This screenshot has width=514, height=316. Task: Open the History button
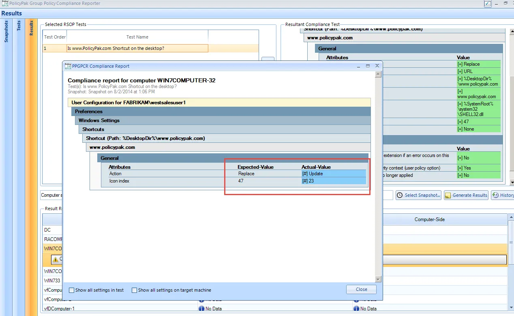point(503,195)
